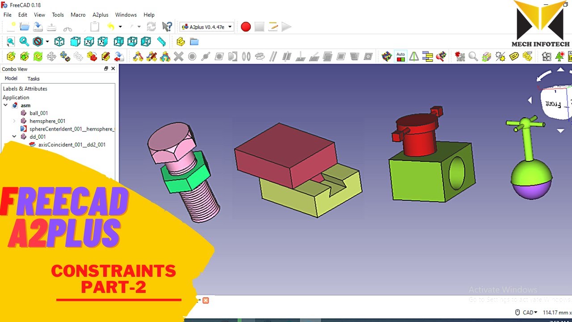Open the folder icon beside part icon
572x322 pixels.
pyautogui.click(x=194, y=42)
